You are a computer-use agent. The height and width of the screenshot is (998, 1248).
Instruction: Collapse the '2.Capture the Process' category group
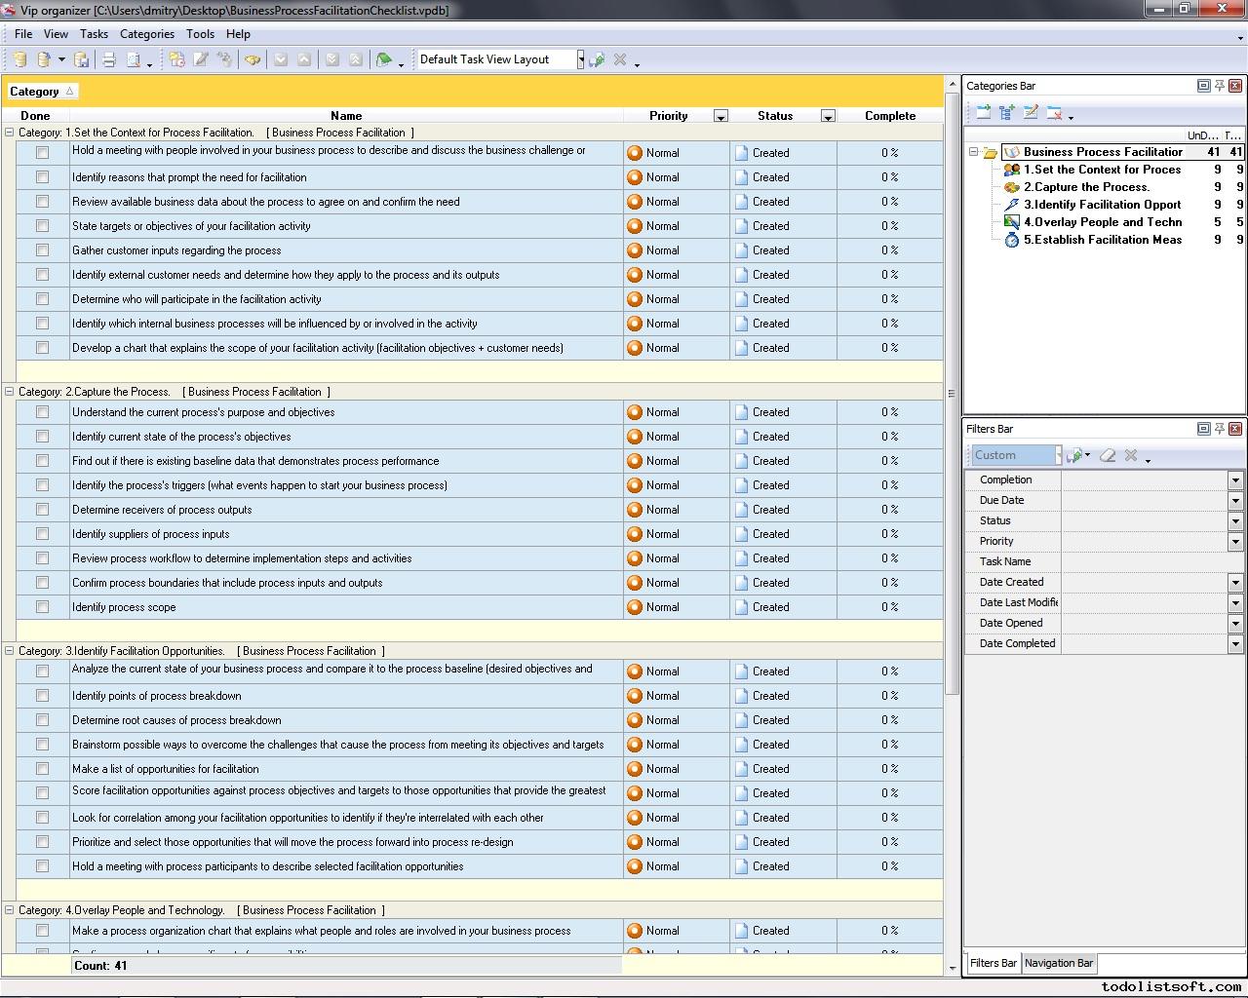pos(10,392)
